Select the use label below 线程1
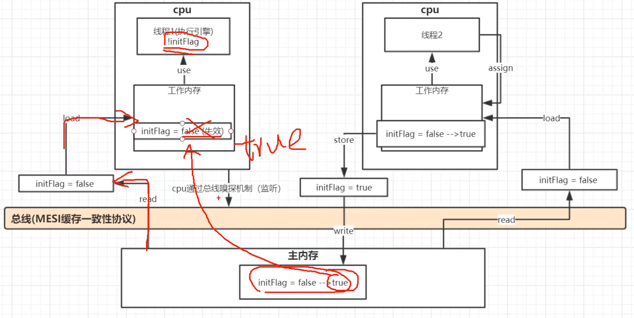 (x=184, y=70)
